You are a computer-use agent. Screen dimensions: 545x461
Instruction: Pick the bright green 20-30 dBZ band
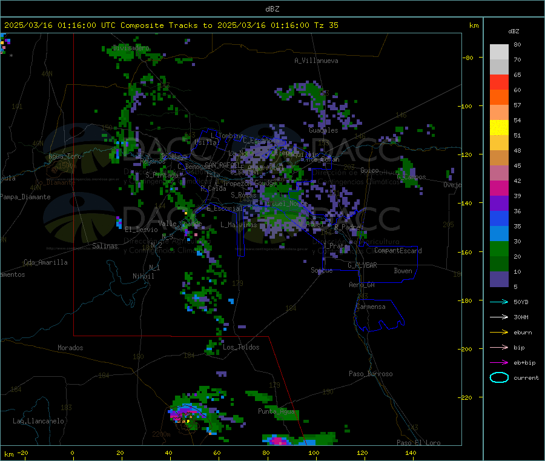499,248
